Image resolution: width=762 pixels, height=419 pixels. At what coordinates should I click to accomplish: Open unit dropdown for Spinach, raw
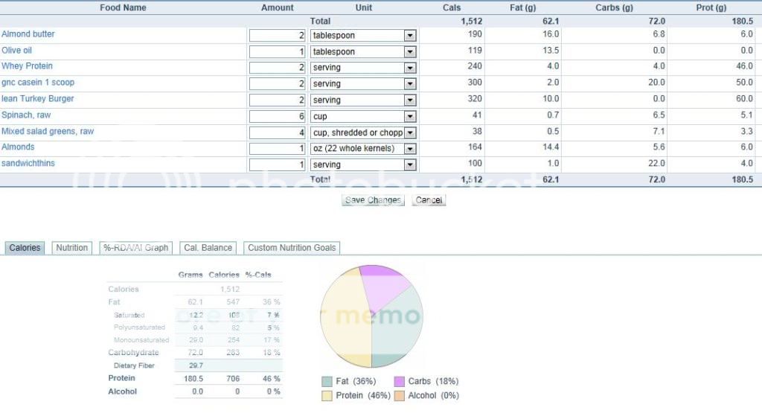pos(409,117)
